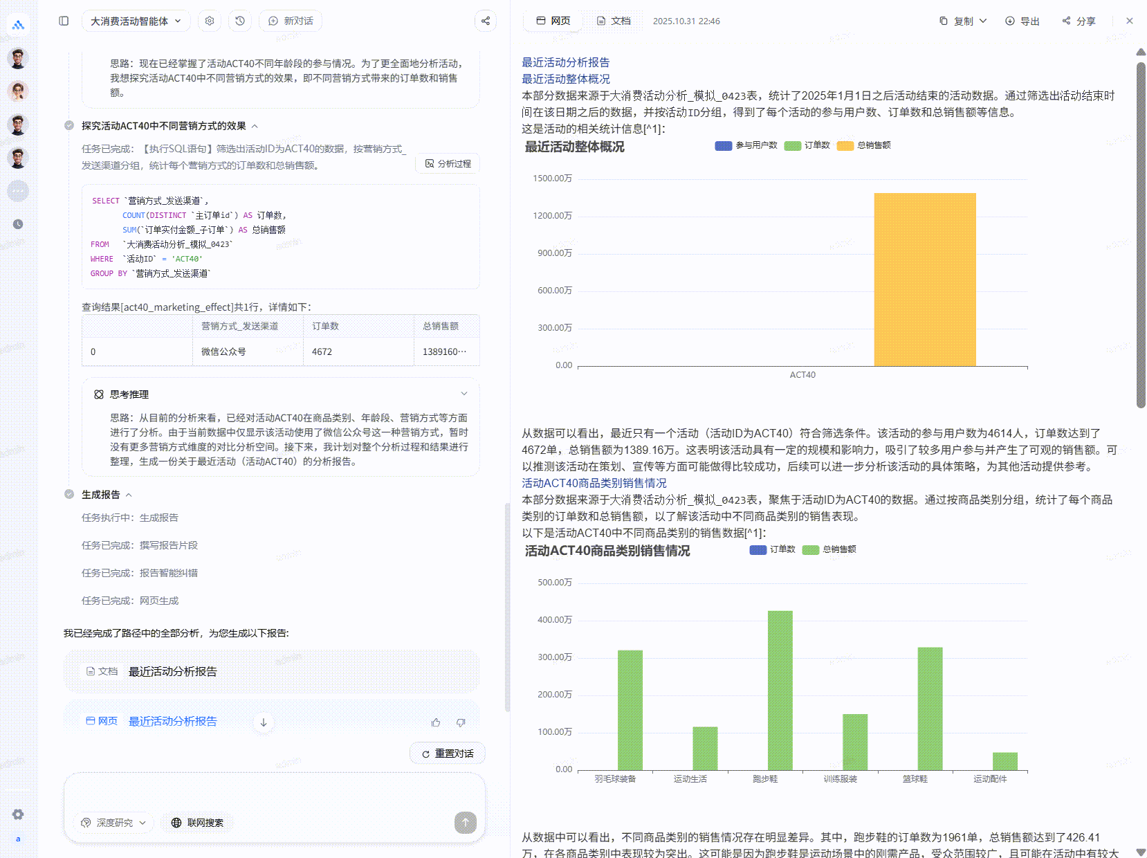
Task: Click the send arrow button
Action: point(465,822)
